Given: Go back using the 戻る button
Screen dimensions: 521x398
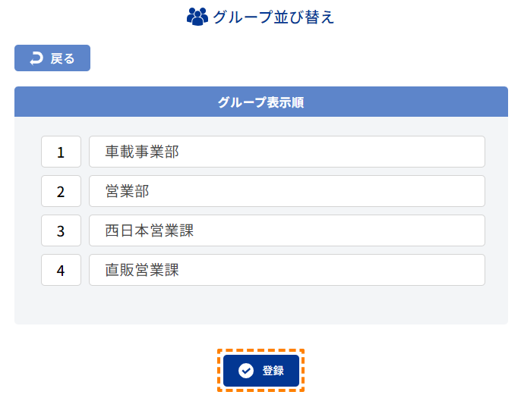Looking at the screenshot, I should click(52, 58).
